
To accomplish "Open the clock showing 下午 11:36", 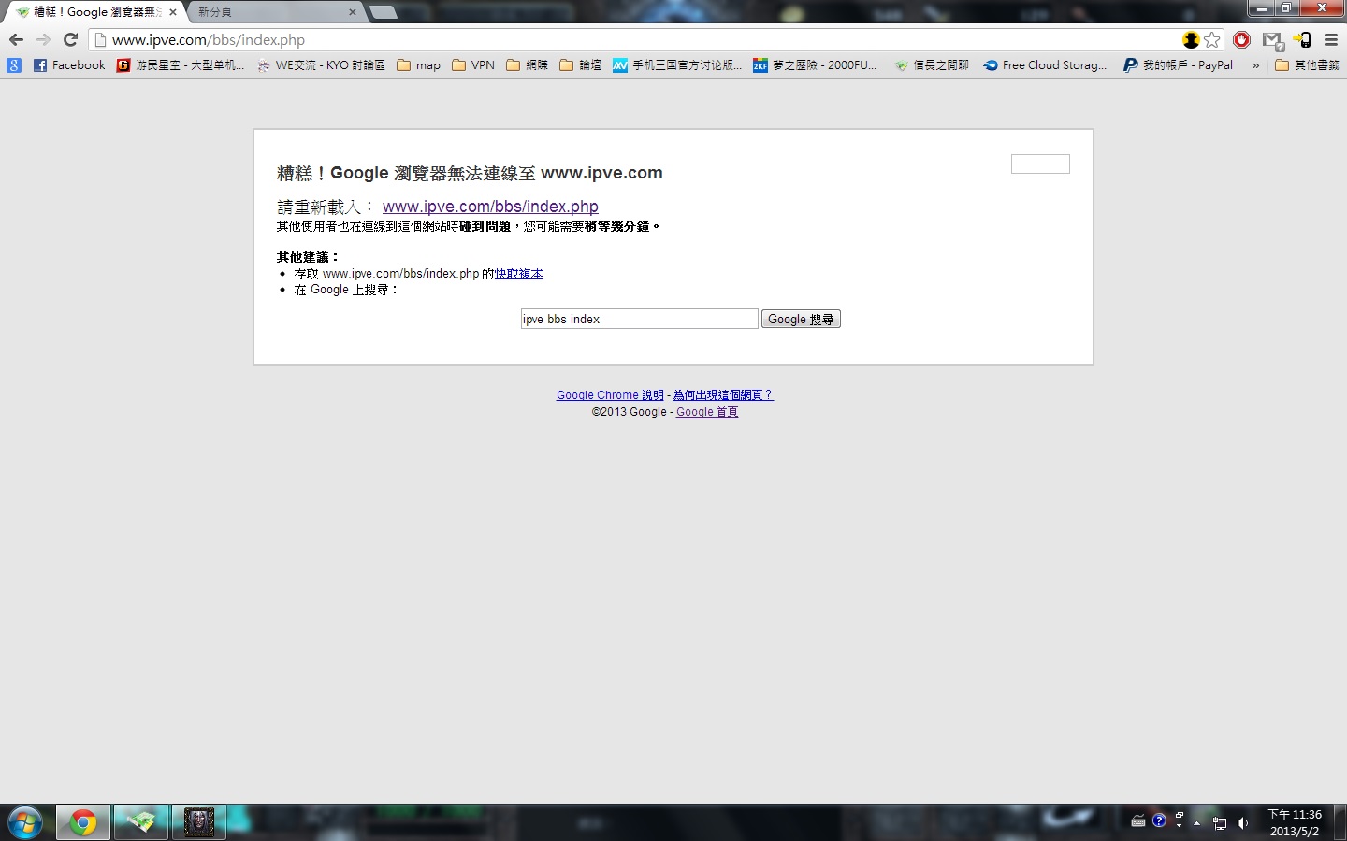I will [1295, 822].
